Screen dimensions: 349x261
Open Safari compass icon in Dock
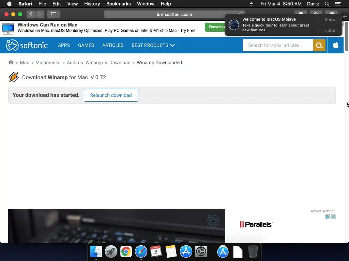[x=141, y=252]
